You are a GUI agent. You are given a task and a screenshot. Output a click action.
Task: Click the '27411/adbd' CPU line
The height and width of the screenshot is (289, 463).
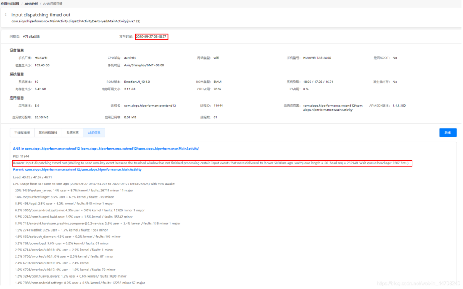pos(62,230)
